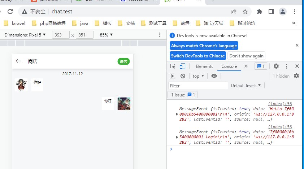This screenshot has height=169, width=304.
Task: Open the 85% zoom dropdown
Action: coord(106,35)
